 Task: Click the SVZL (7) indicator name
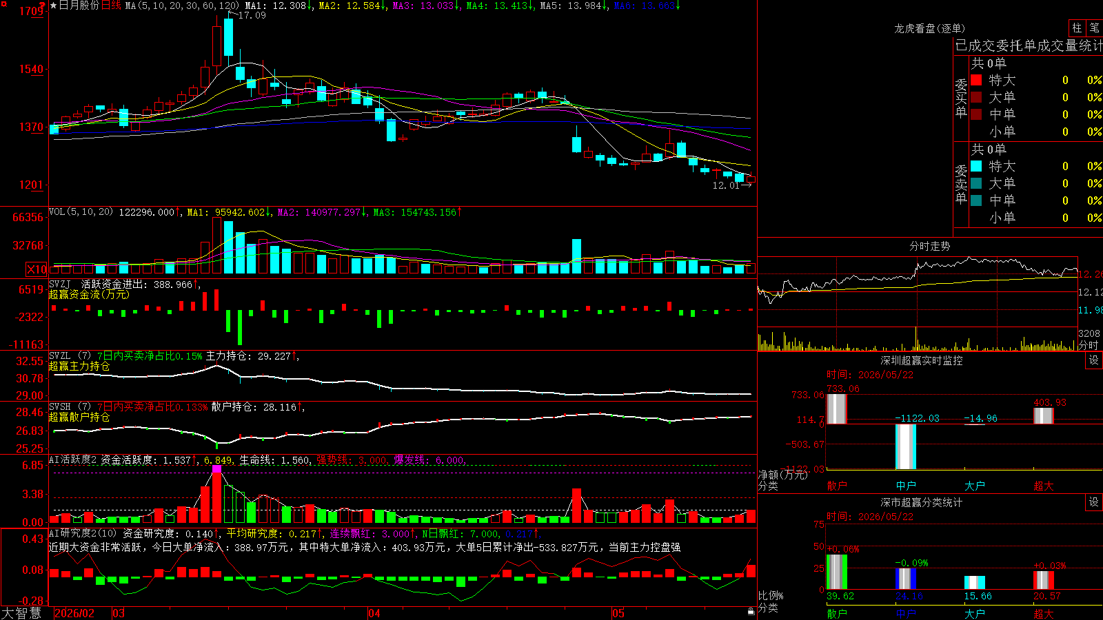[70, 356]
